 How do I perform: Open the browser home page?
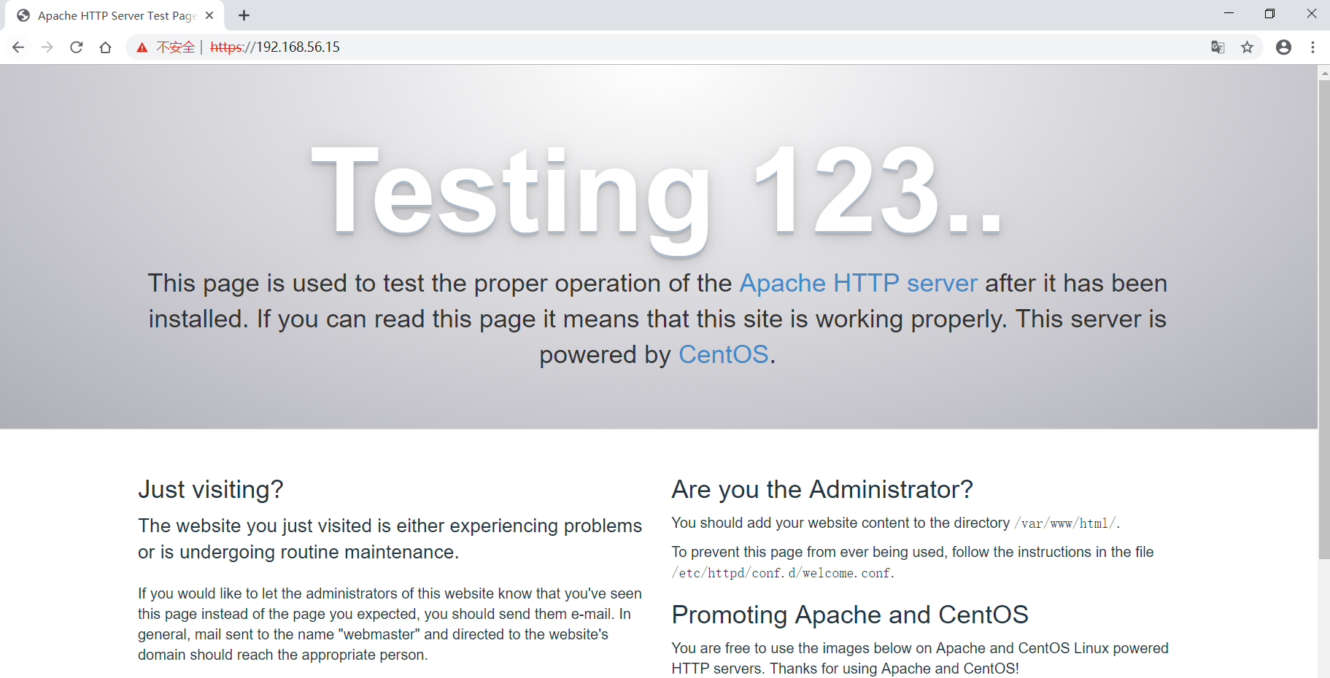[x=106, y=47]
